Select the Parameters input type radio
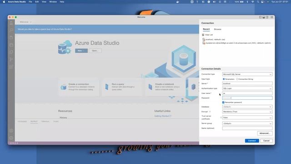291x164 pixels. point(224,79)
